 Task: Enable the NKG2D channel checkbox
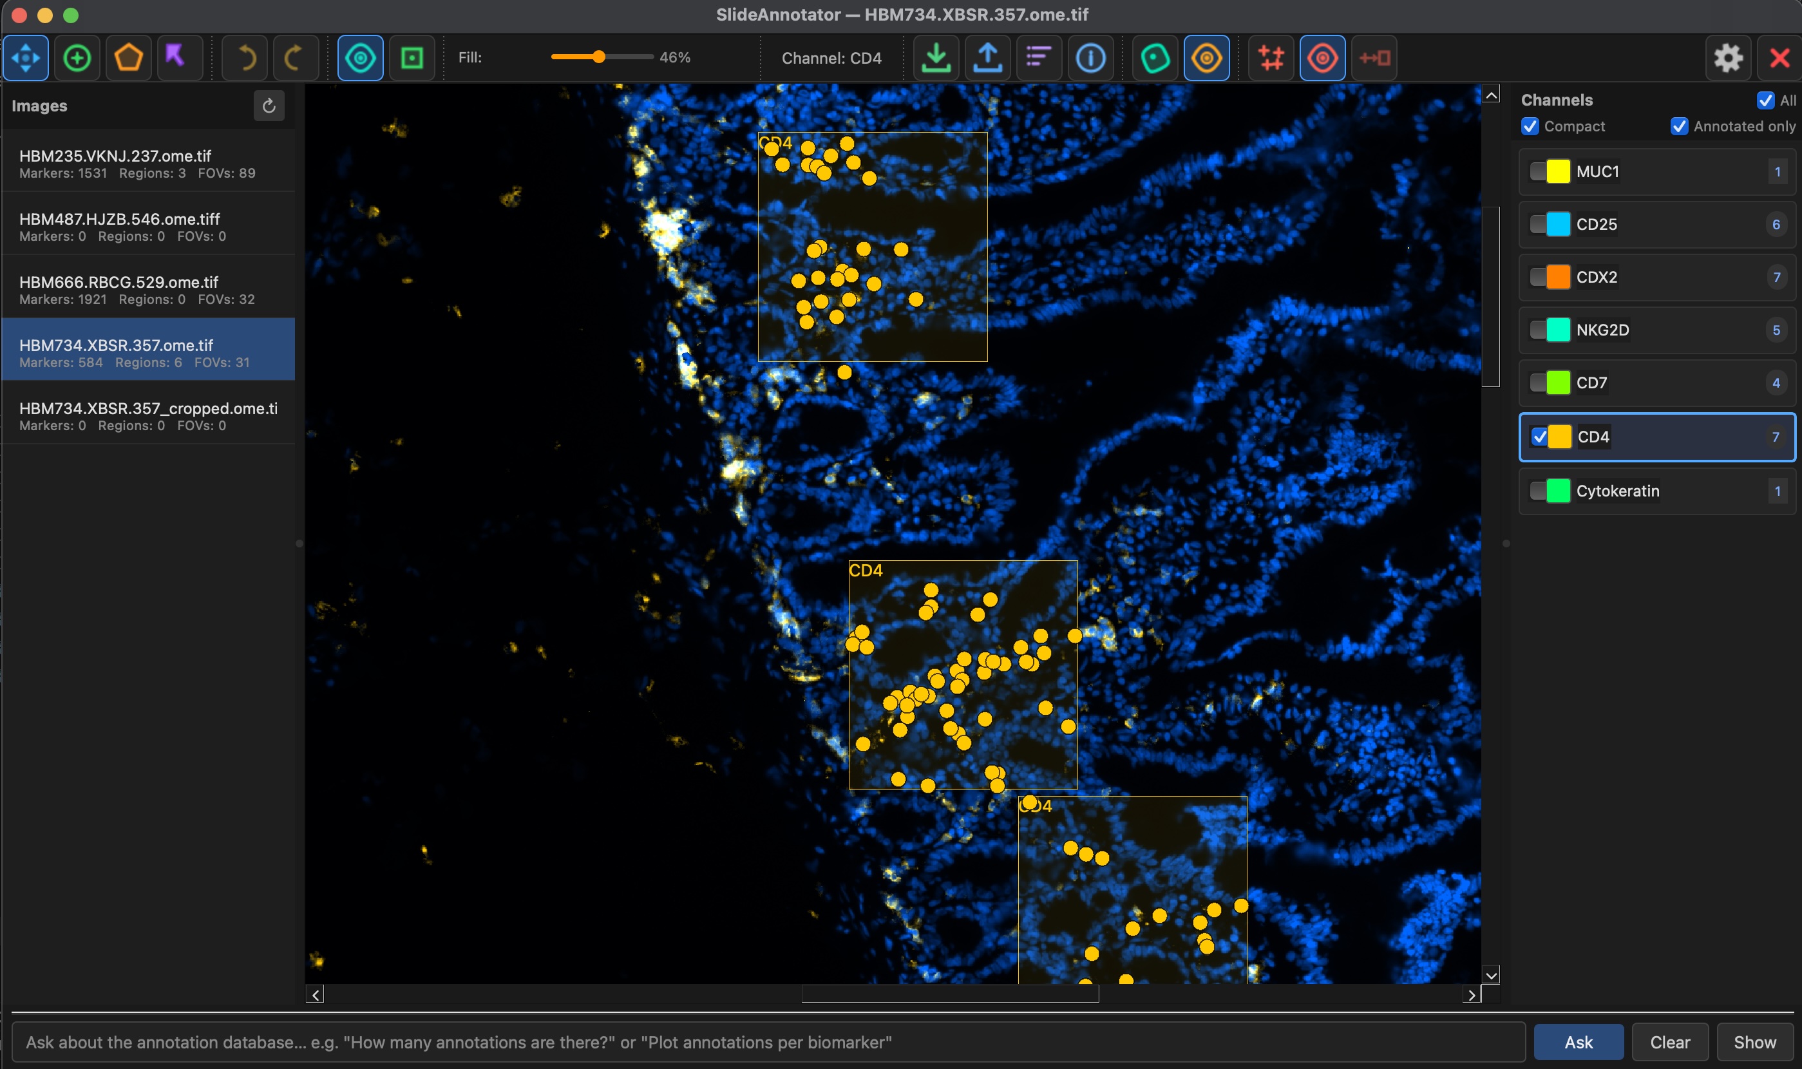pyautogui.click(x=1537, y=329)
